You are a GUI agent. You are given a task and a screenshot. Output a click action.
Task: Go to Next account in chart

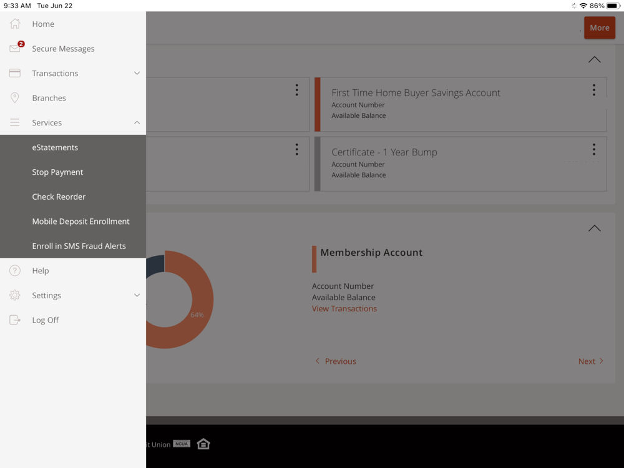point(591,361)
